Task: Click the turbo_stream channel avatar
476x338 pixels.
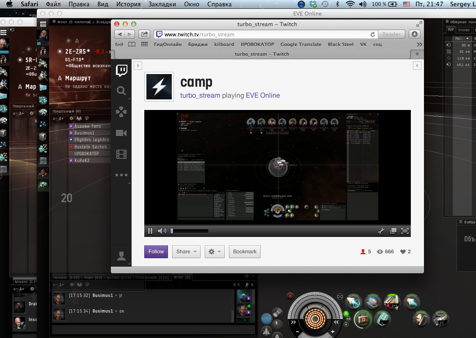Action: (x=159, y=86)
